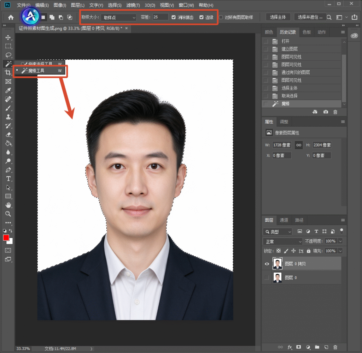Show the 图层 0 layer visibility
This screenshot has width=362, height=353.
point(267,277)
